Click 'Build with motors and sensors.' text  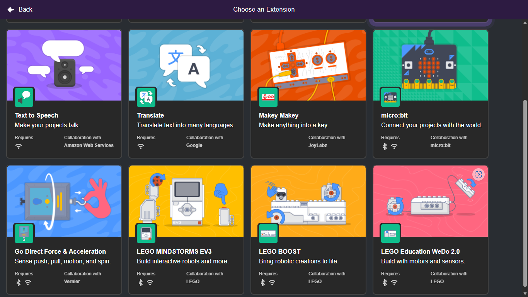point(423,261)
